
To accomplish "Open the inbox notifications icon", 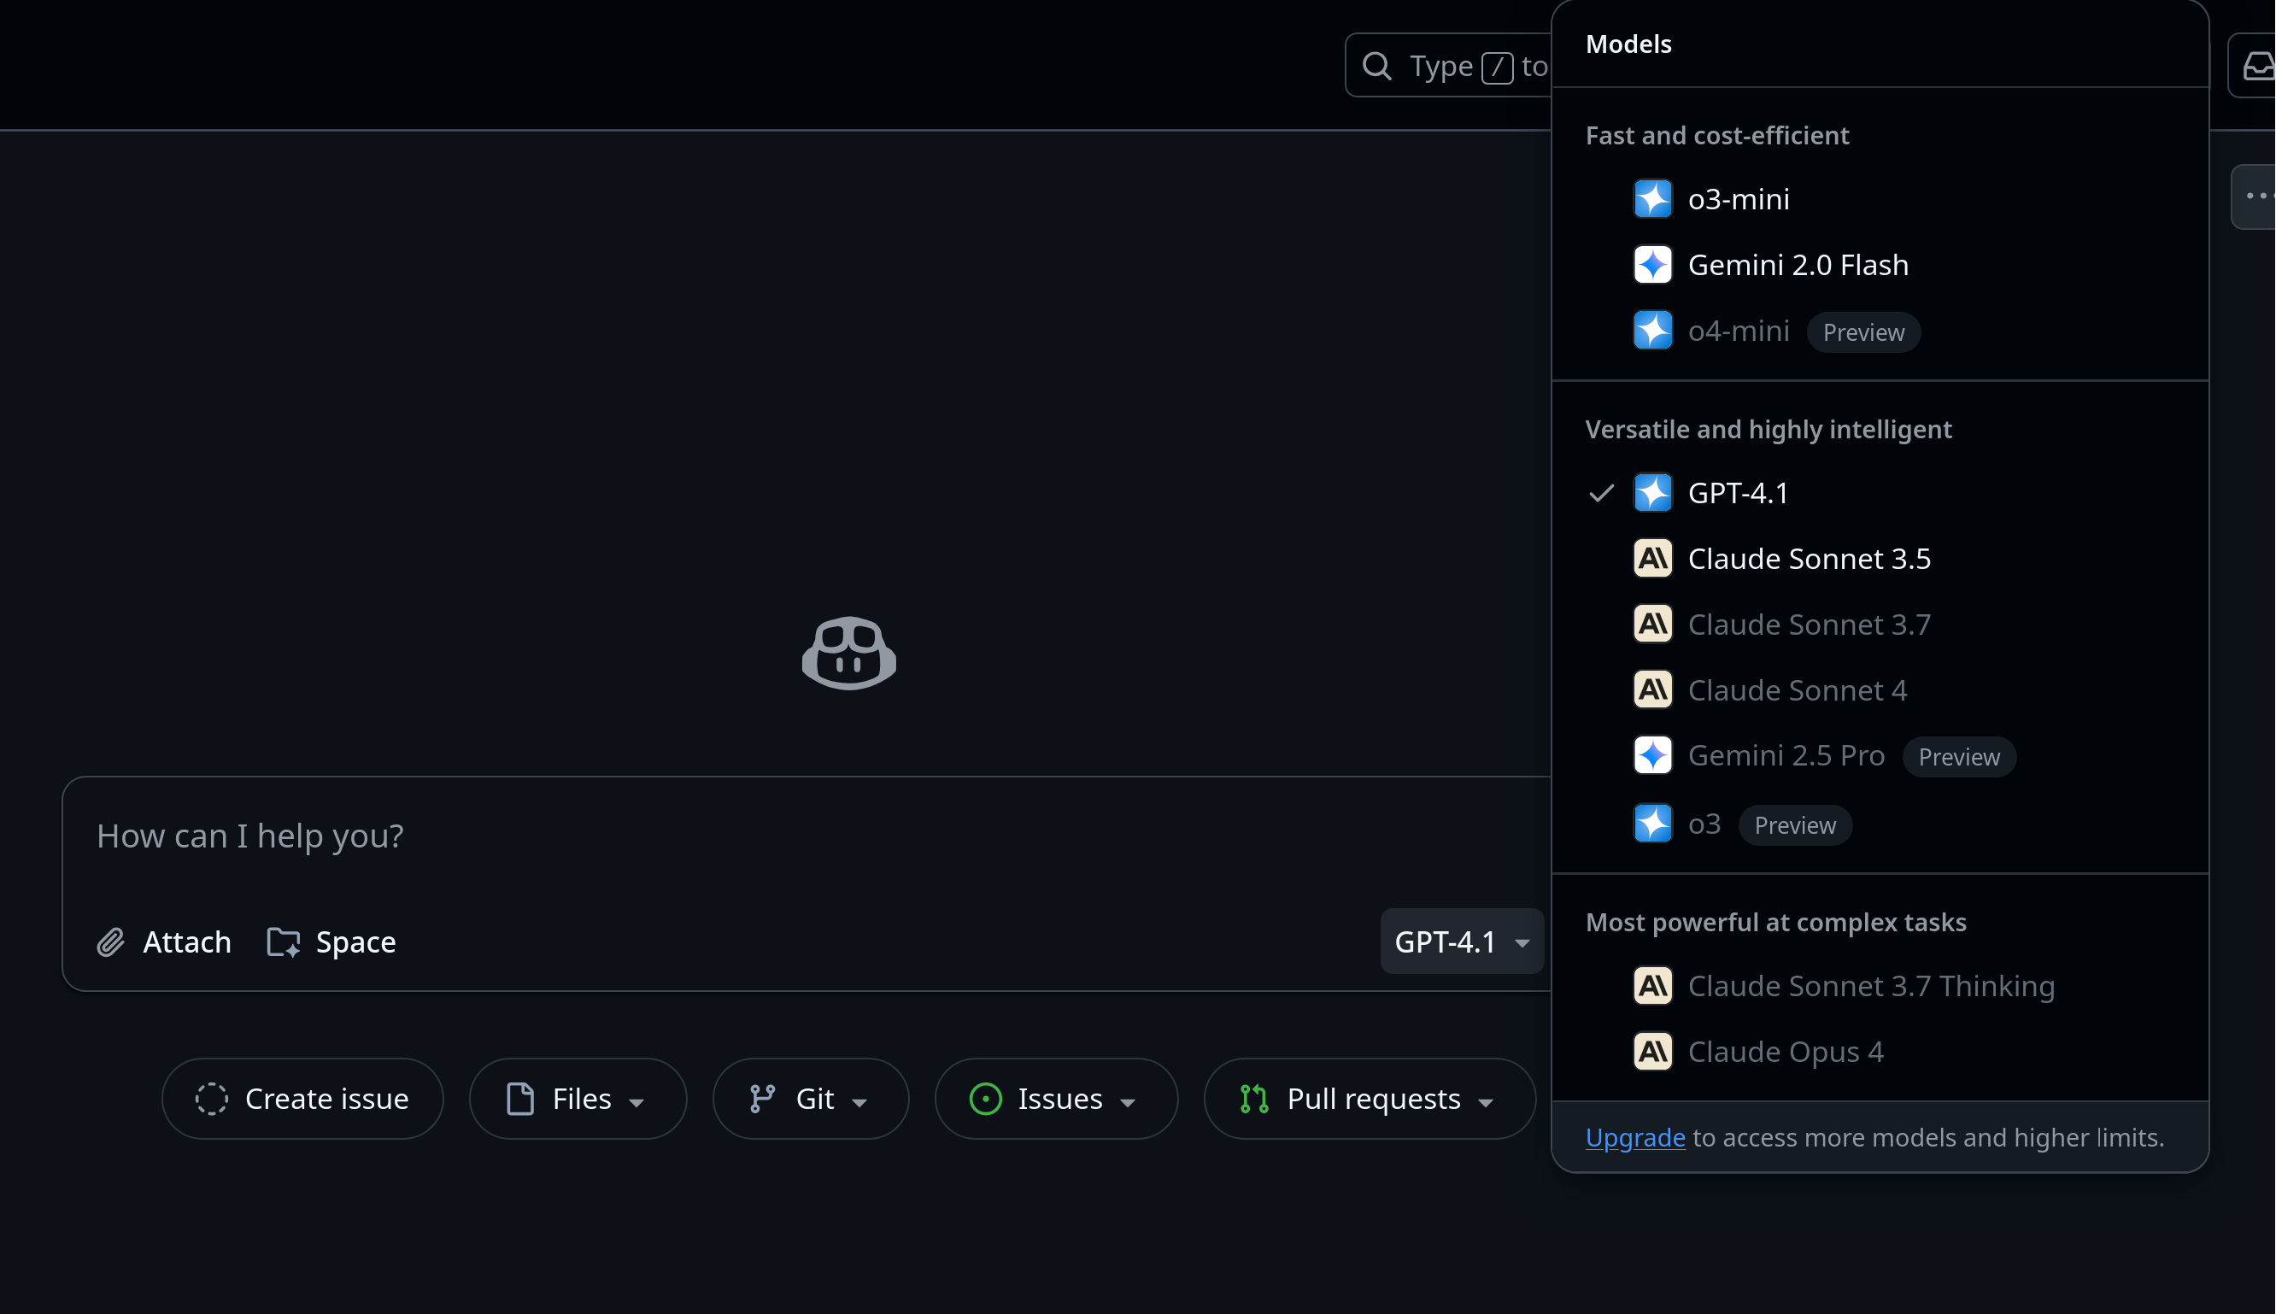I will 2259,66.
